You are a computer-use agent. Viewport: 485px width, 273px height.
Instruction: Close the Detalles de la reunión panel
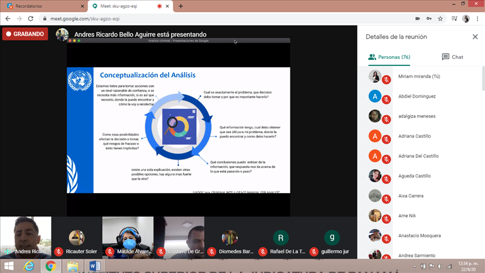click(475, 37)
